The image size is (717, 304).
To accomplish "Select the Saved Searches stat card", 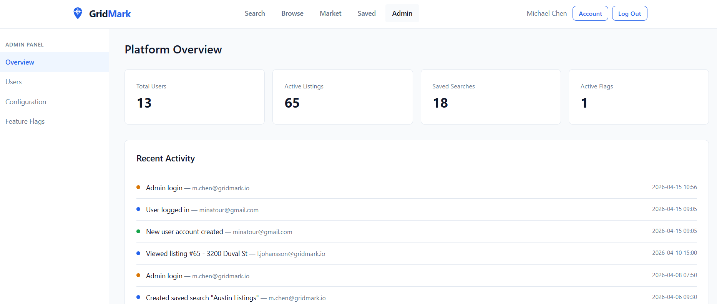I will [490, 97].
